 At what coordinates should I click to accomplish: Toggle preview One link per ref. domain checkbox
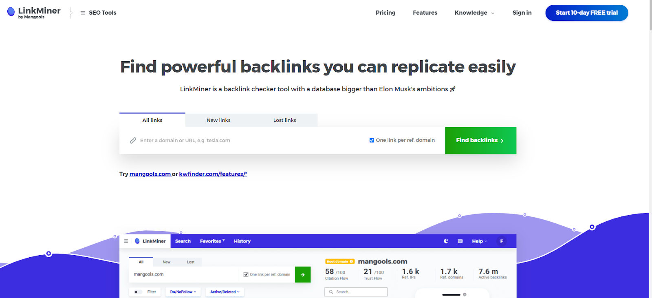pos(246,274)
